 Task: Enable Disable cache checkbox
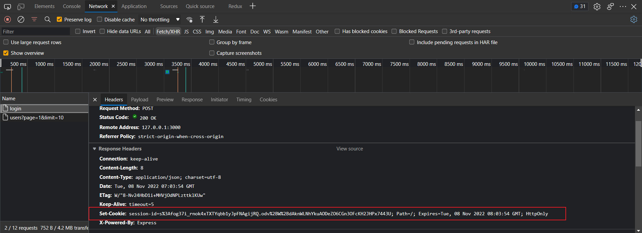99,19
